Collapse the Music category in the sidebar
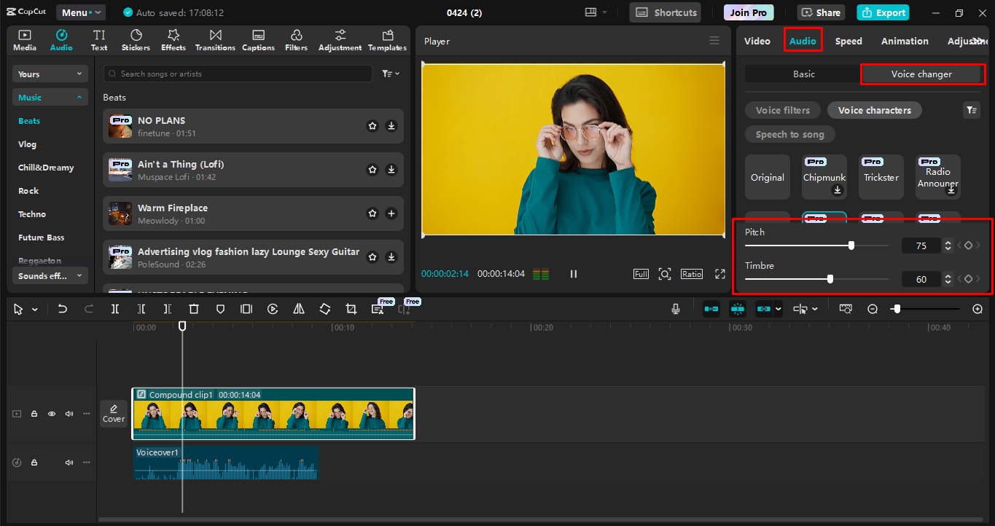 50,97
